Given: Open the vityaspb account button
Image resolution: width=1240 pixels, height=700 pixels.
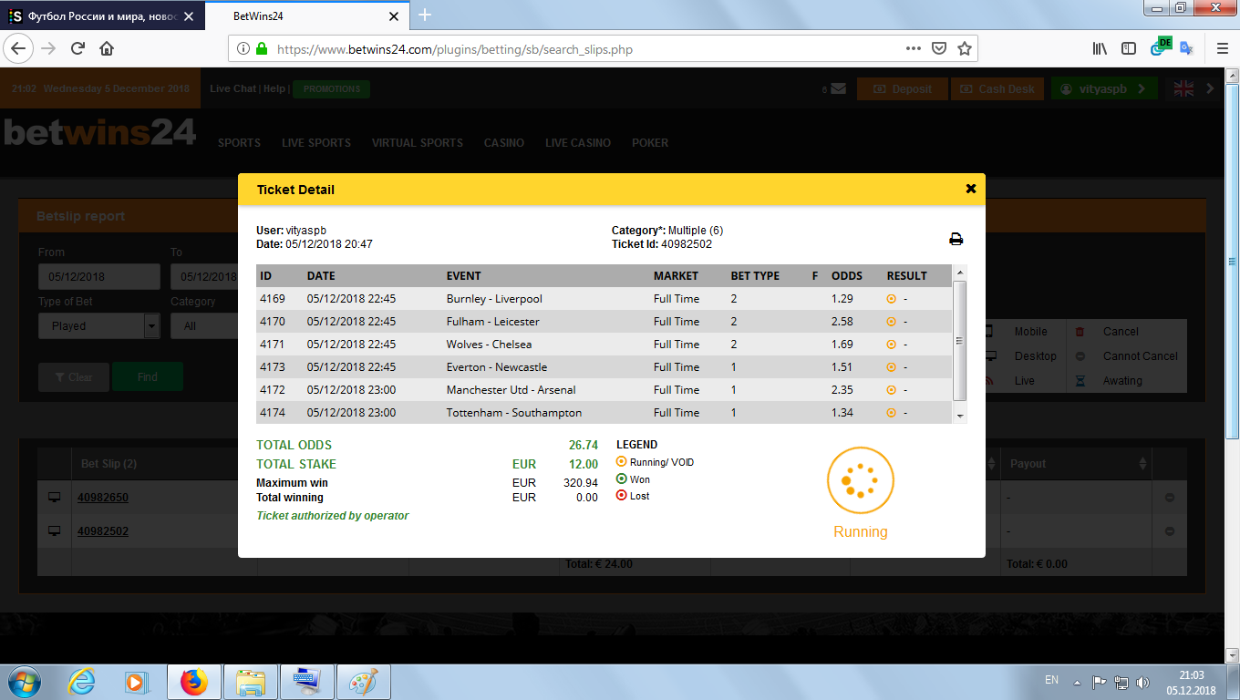Looking at the screenshot, I should point(1104,88).
